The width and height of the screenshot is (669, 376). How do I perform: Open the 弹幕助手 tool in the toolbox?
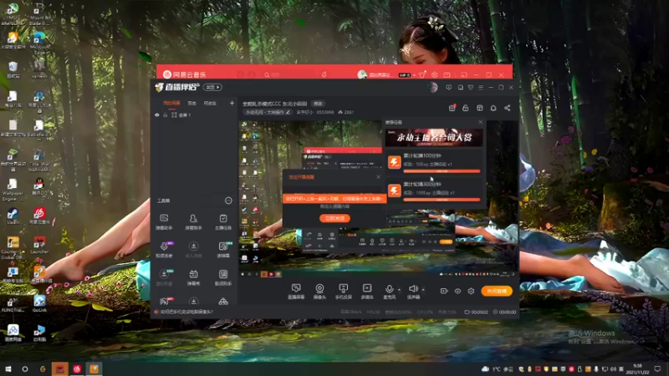[x=164, y=221]
